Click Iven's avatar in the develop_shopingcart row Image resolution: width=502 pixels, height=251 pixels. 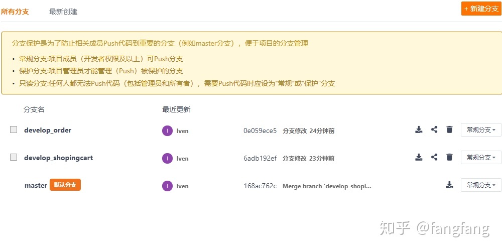168,159
